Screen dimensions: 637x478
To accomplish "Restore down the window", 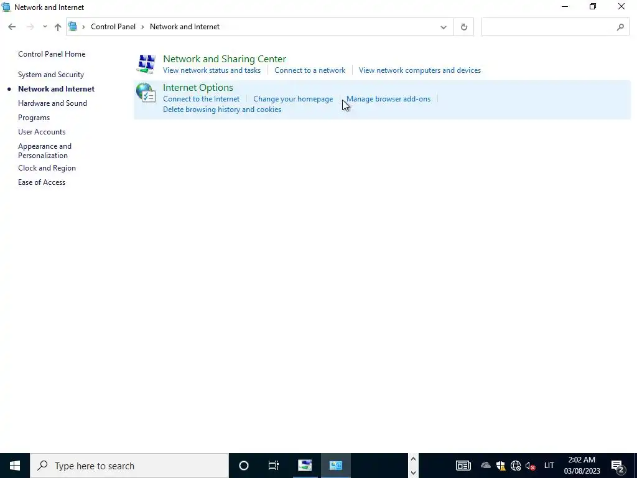I will [593, 6].
